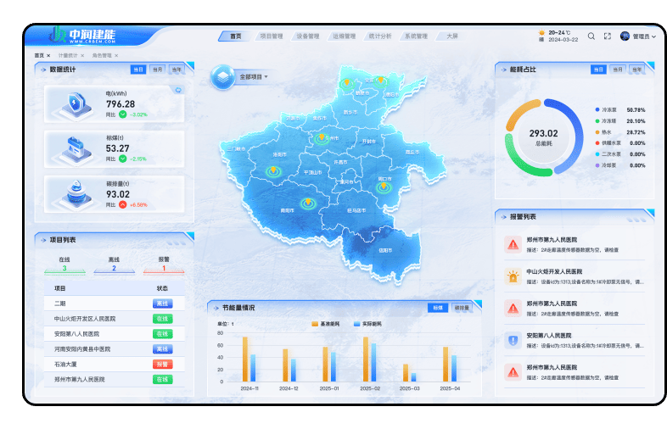Filter projects by 离线 count 2
The image size is (667, 429).
(x=114, y=265)
